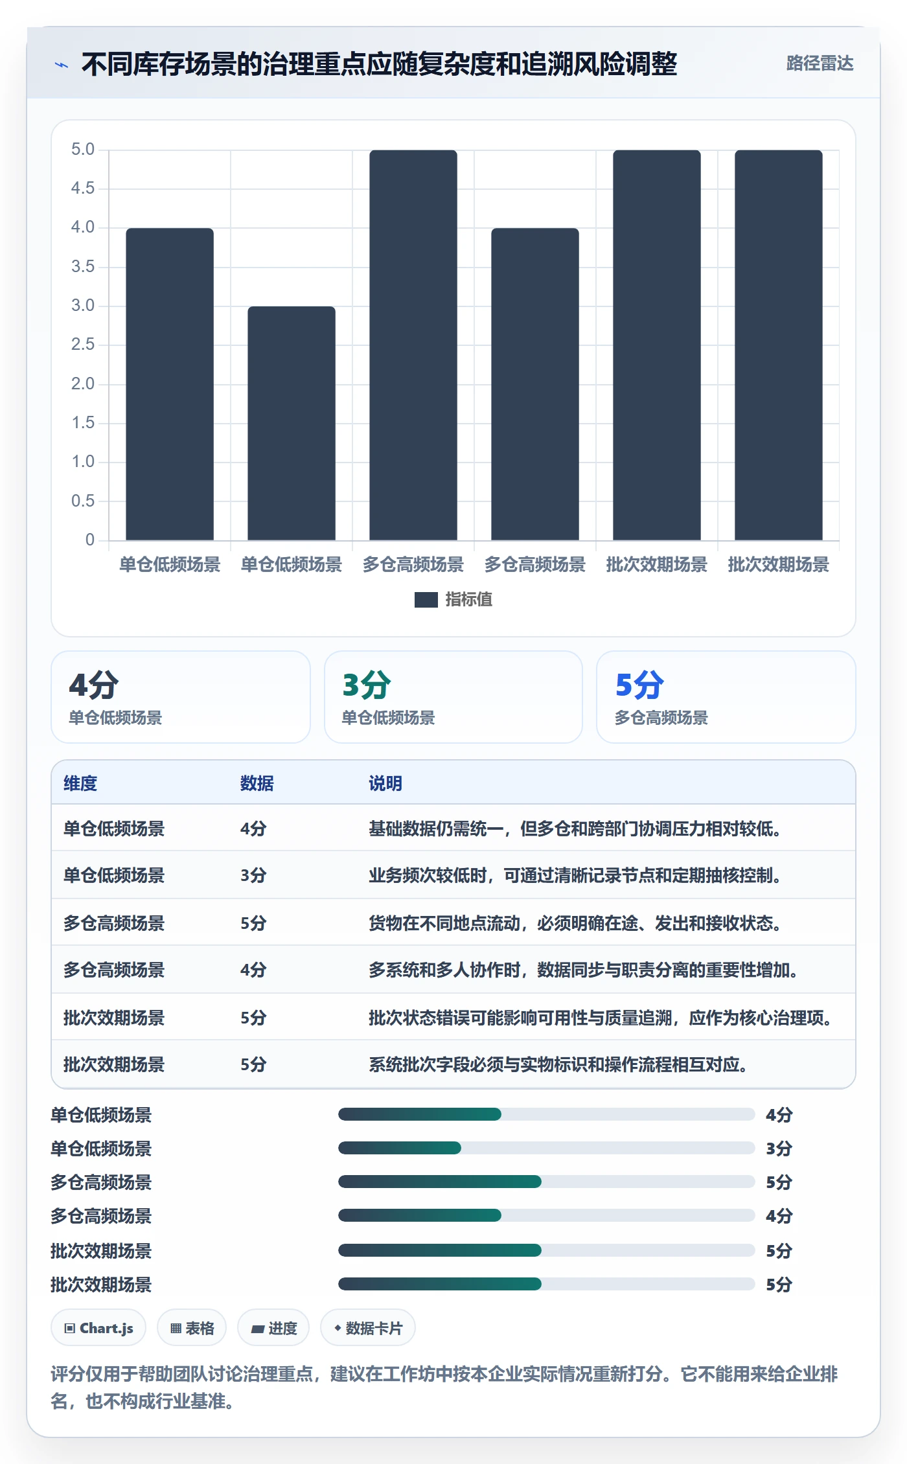Open the Chart.js chip
Screen dimensions: 907x1464
(x=98, y=1328)
